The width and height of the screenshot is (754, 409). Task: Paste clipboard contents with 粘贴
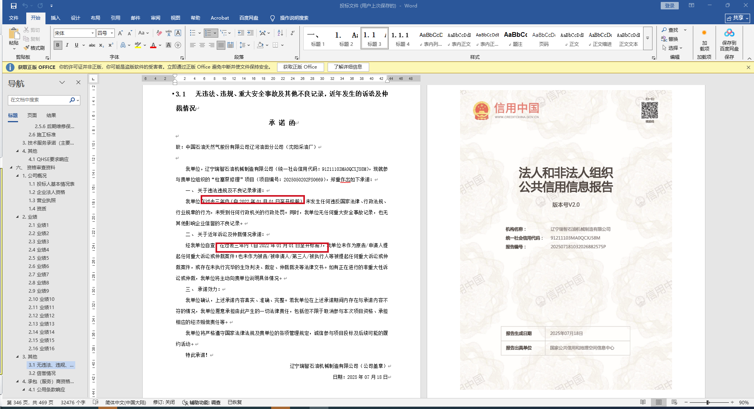coord(14,38)
